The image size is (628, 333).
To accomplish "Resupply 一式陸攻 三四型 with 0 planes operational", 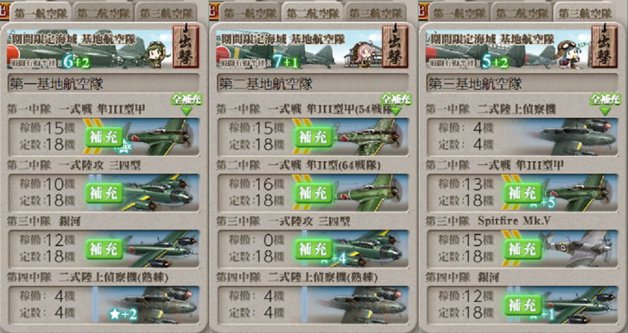I will pos(314,249).
